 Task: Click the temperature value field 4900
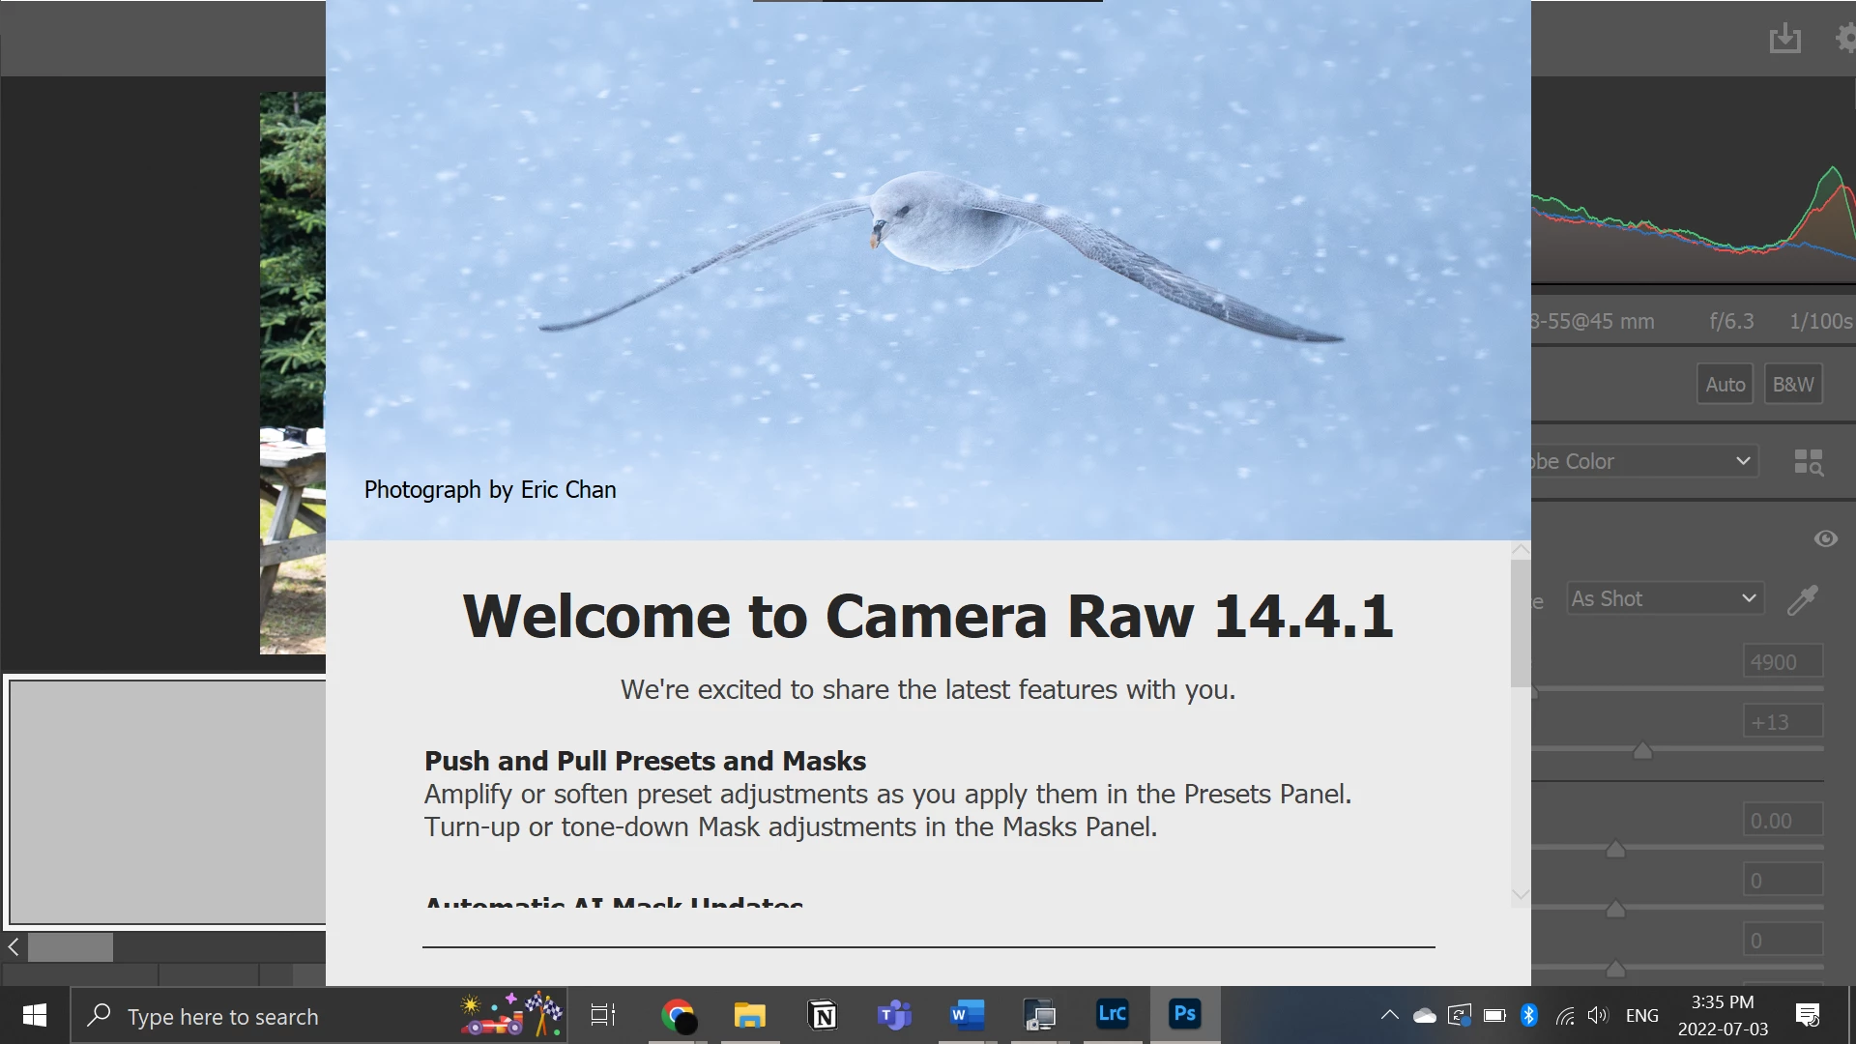click(x=1783, y=662)
